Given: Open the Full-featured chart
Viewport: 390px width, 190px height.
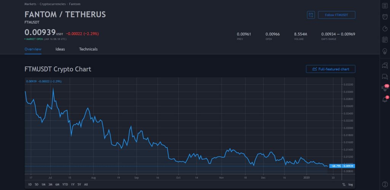Looking at the screenshot, I should click(331, 69).
